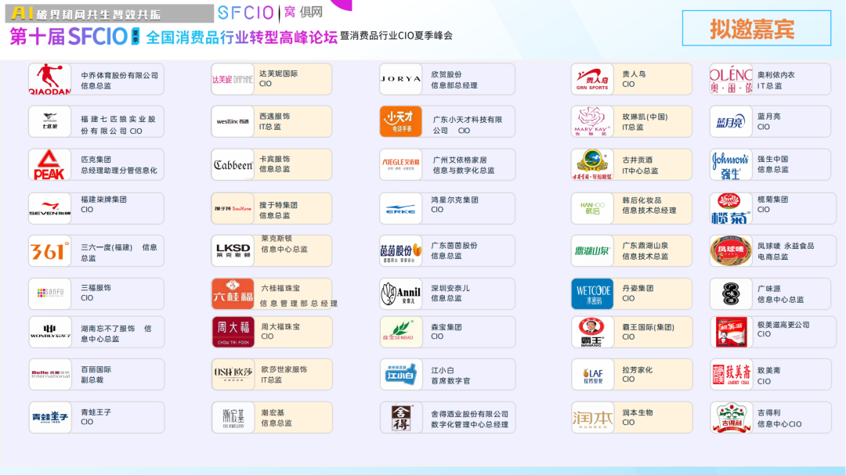Click 全国消费品行业转型高峰论坛 heading

click(242, 38)
